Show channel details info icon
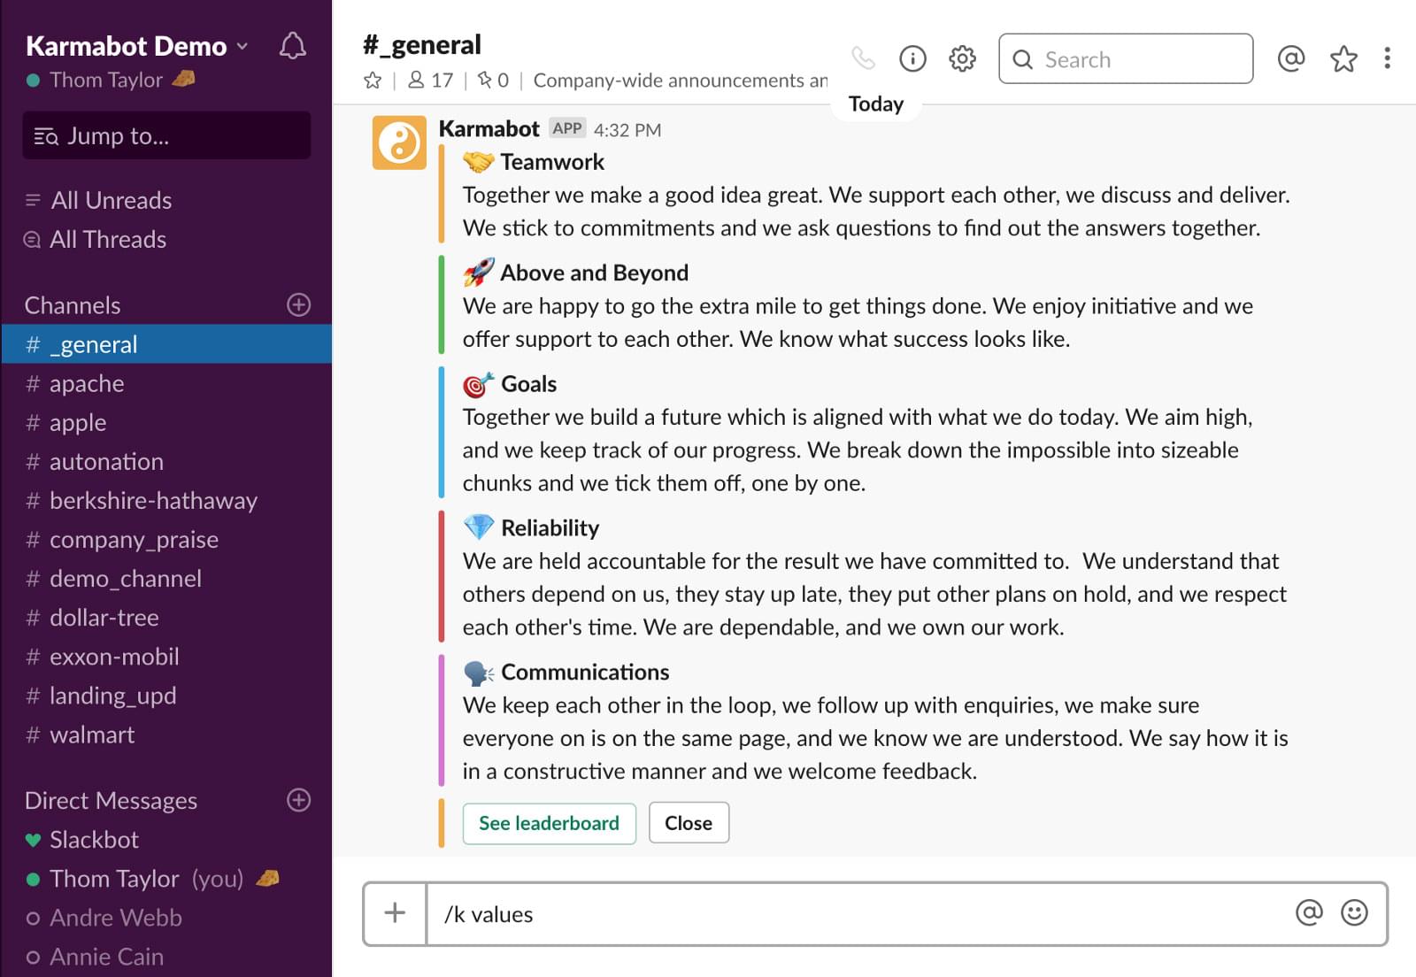The height and width of the screenshot is (977, 1416). (x=912, y=58)
